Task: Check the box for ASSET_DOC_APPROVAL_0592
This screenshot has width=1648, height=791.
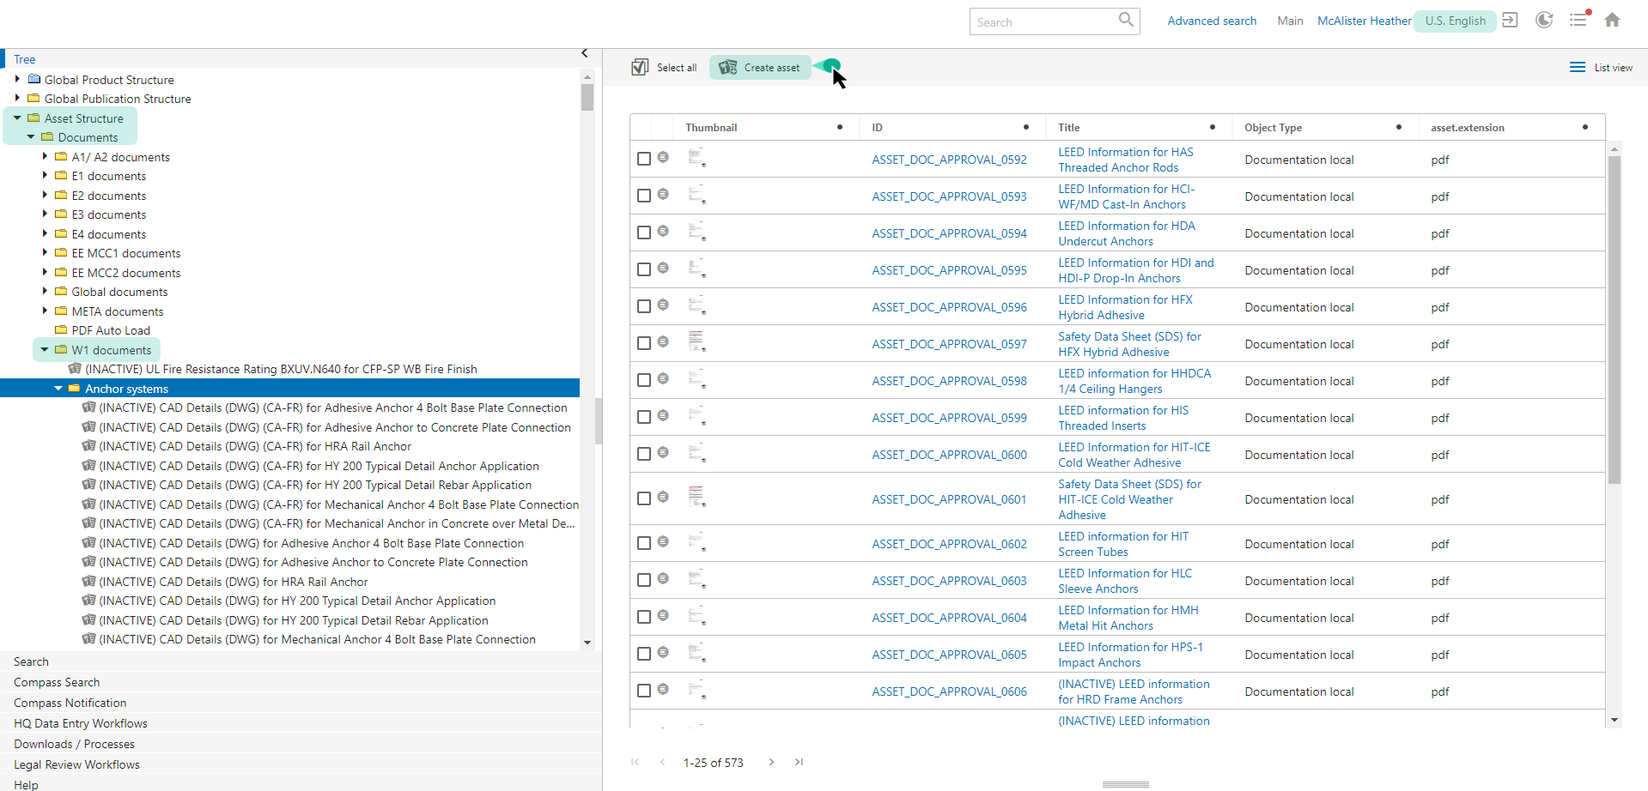Action: [644, 159]
